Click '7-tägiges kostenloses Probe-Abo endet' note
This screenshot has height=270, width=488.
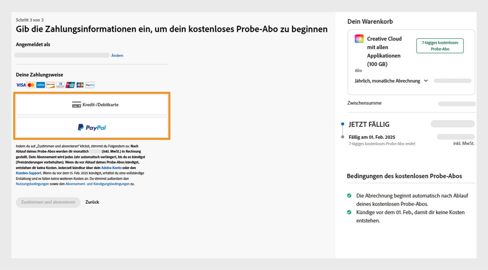pyautogui.click(x=382, y=144)
